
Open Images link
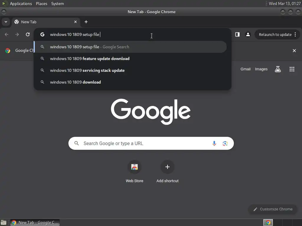tap(261, 69)
